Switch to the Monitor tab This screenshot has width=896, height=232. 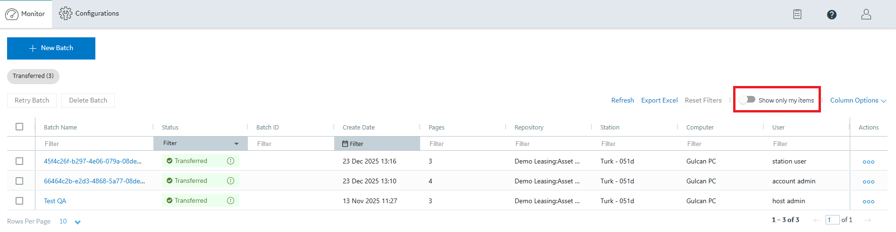pos(26,14)
